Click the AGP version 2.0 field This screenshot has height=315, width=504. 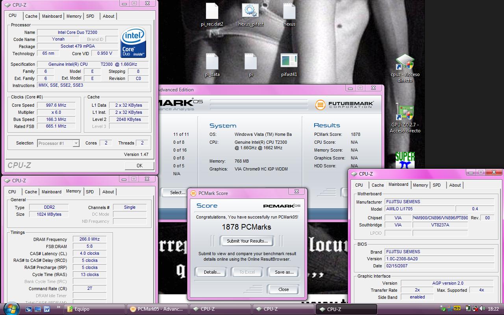[447, 283]
